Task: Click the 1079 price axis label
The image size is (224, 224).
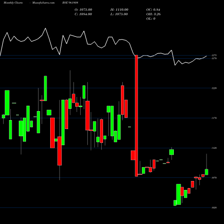Action: 214,178
